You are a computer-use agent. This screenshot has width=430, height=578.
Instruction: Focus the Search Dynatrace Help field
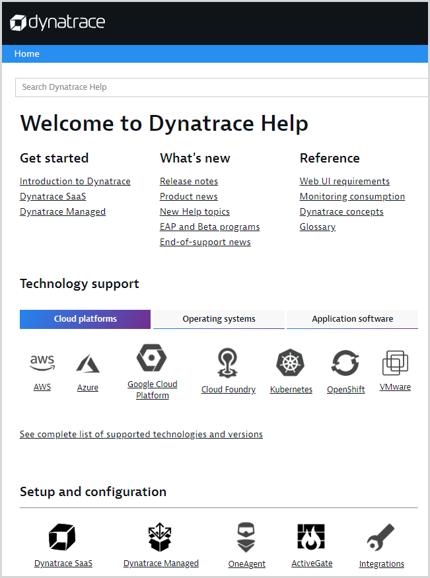pyautogui.click(x=221, y=87)
